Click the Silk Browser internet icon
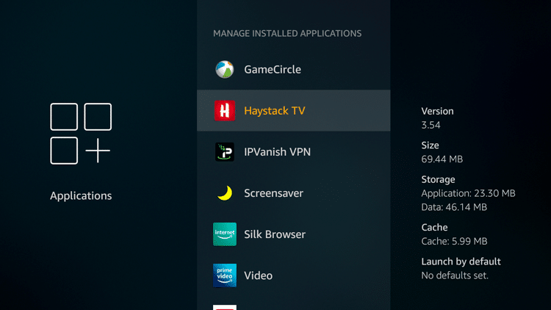The image size is (551, 310). 225,234
